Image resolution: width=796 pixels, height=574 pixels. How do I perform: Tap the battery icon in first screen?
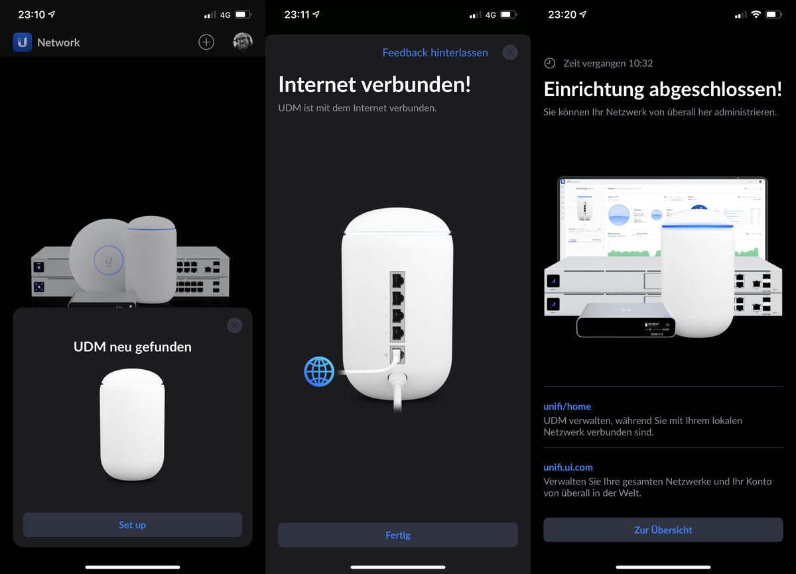tap(243, 15)
